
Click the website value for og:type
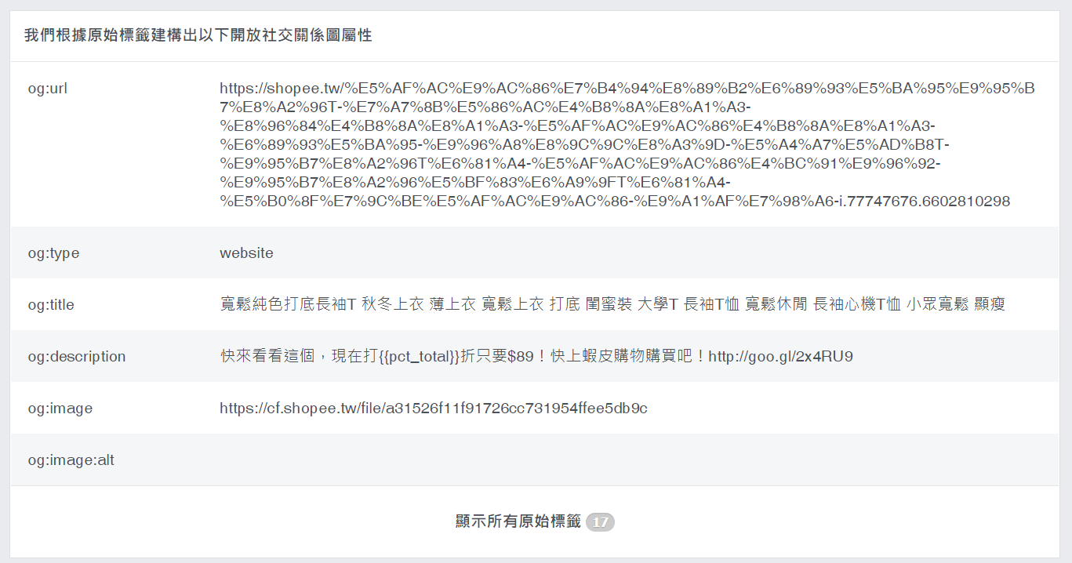(246, 253)
